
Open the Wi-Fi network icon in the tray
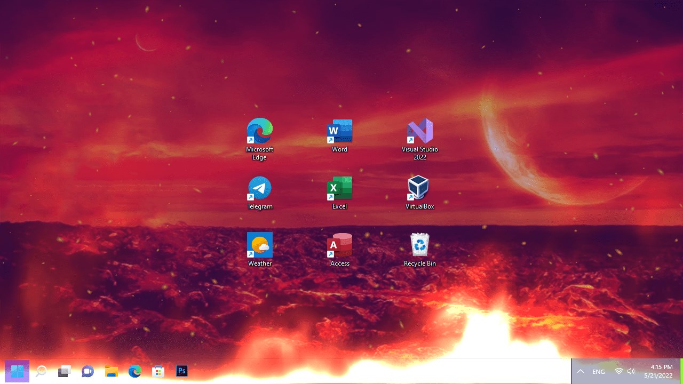click(619, 371)
